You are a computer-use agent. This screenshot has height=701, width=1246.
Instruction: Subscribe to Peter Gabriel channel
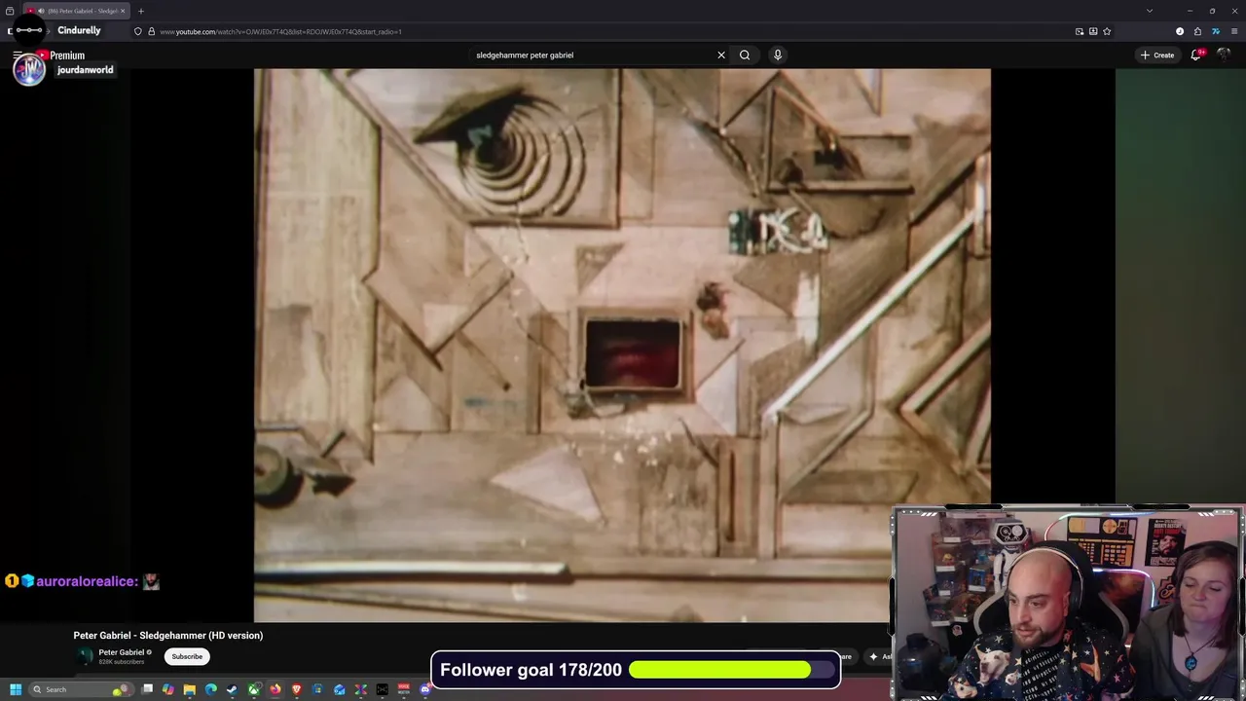187,656
